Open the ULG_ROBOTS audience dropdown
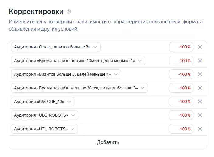The height and width of the screenshot is (157, 214). [45, 115]
